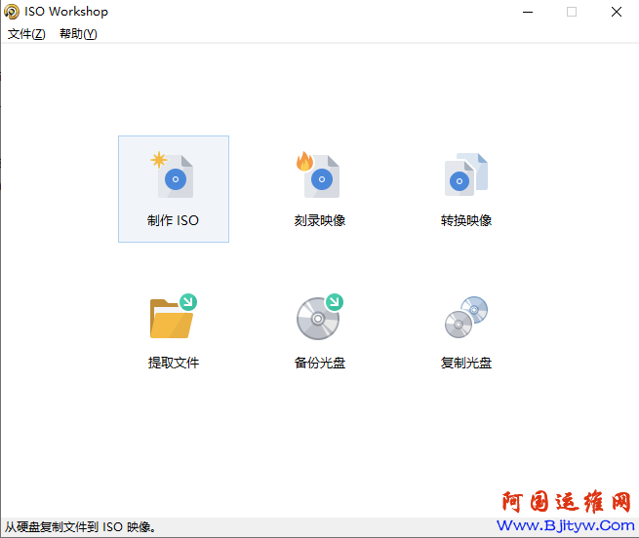
Task: Click the Copy Disc two-discs icon
Action: tap(466, 317)
